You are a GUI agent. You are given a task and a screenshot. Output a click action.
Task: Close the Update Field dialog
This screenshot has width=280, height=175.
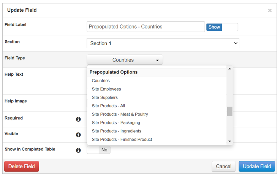(x=270, y=10)
